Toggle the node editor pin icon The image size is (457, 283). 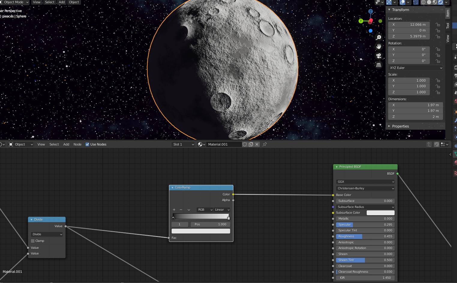tap(265, 144)
